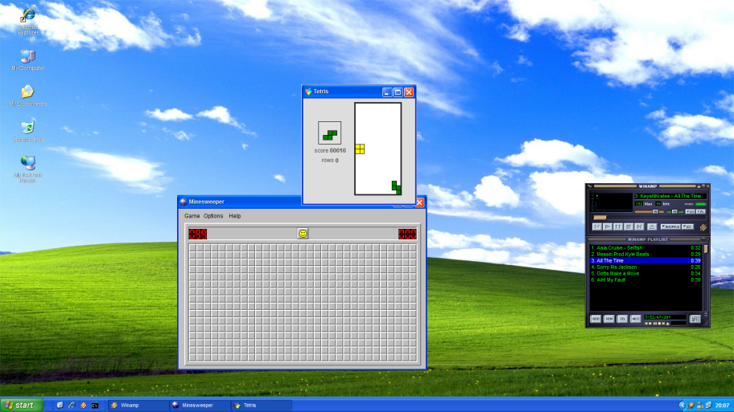734x412 pixels.
Task: Select Recycle Bin desktop icon
Action: [28, 131]
